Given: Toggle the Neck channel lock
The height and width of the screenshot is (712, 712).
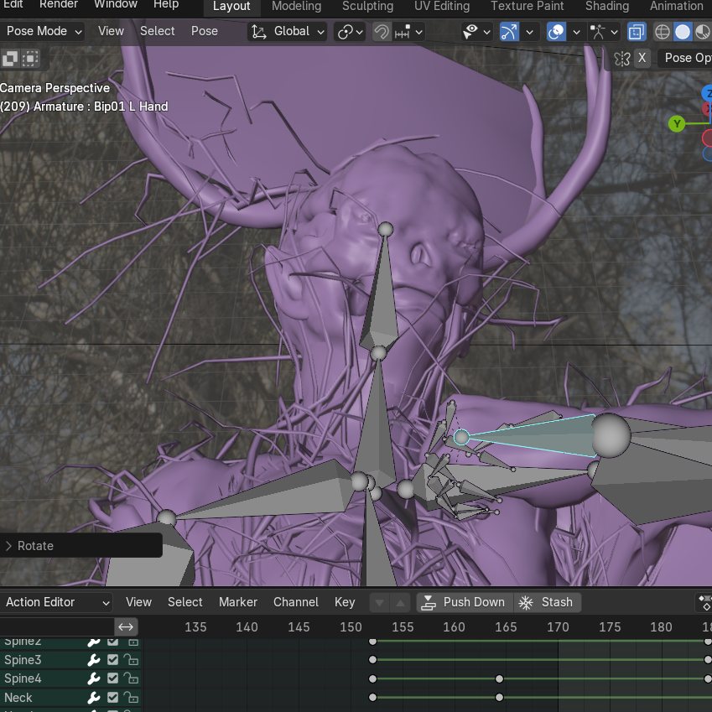Looking at the screenshot, I should [131, 698].
